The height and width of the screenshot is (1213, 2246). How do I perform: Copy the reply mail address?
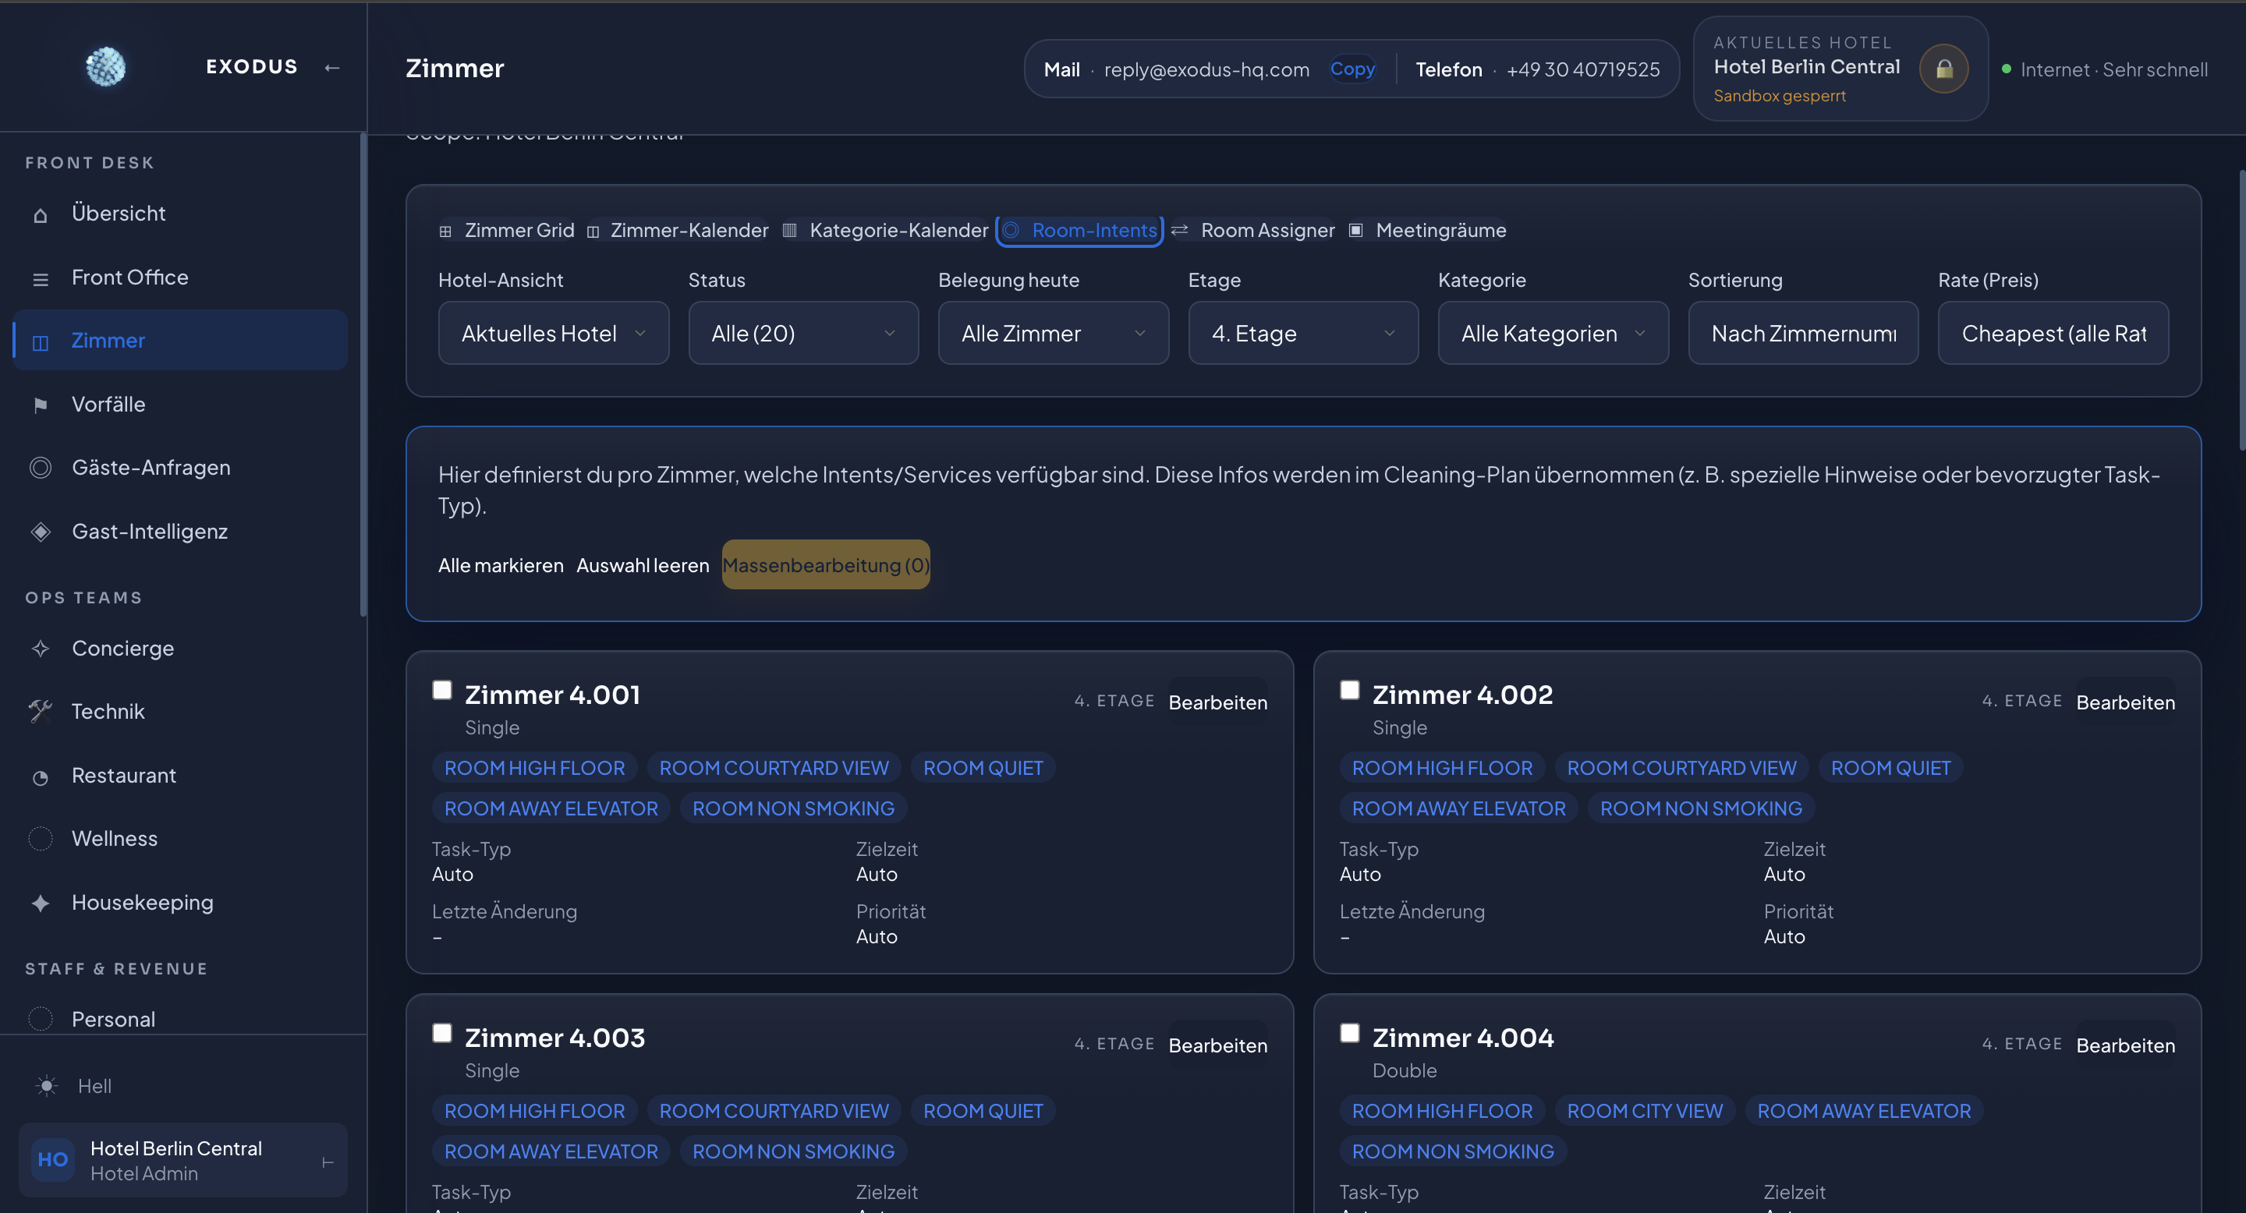tap(1352, 69)
